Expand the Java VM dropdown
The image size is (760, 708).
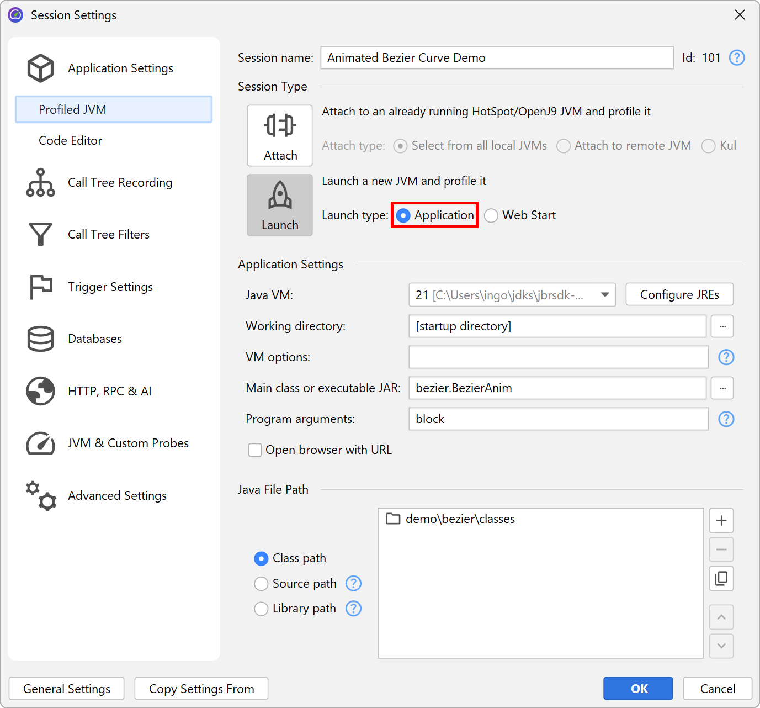coord(605,295)
